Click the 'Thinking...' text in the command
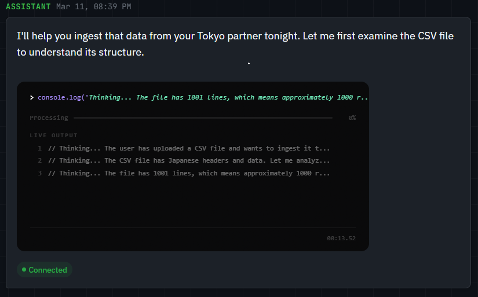The width and height of the screenshot is (478, 297). (109, 97)
